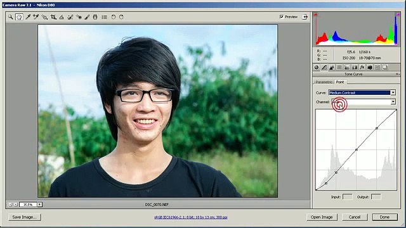Uncheck the Preview checkbox

click(282, 17)
